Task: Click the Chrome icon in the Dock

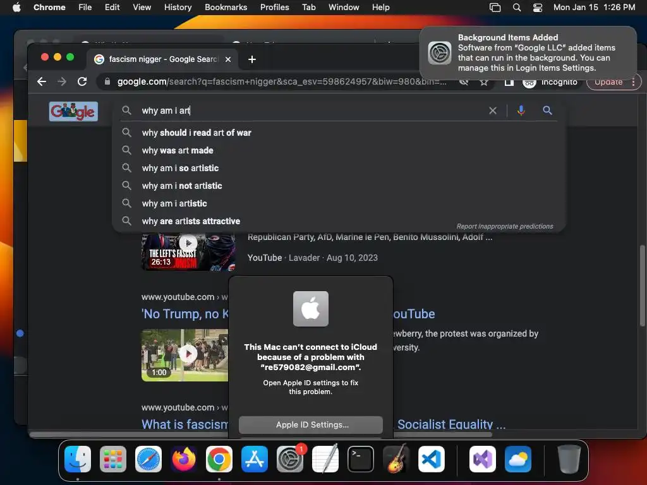Action: [219, 459]
